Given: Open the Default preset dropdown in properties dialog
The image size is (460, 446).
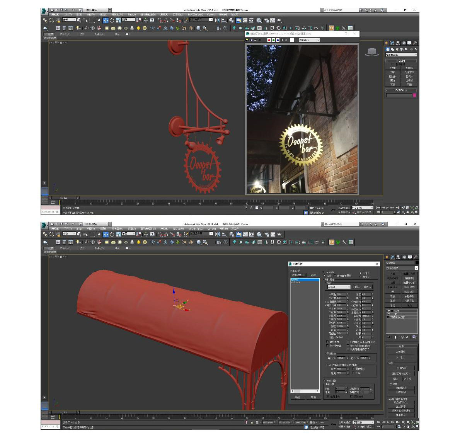Looking at the screenshot, I should tap(339, 287).
